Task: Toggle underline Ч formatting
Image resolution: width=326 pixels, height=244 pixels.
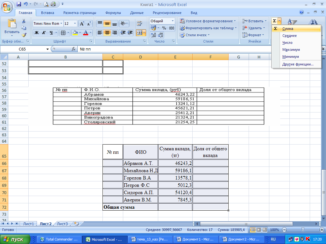Action: coord(51,33)
